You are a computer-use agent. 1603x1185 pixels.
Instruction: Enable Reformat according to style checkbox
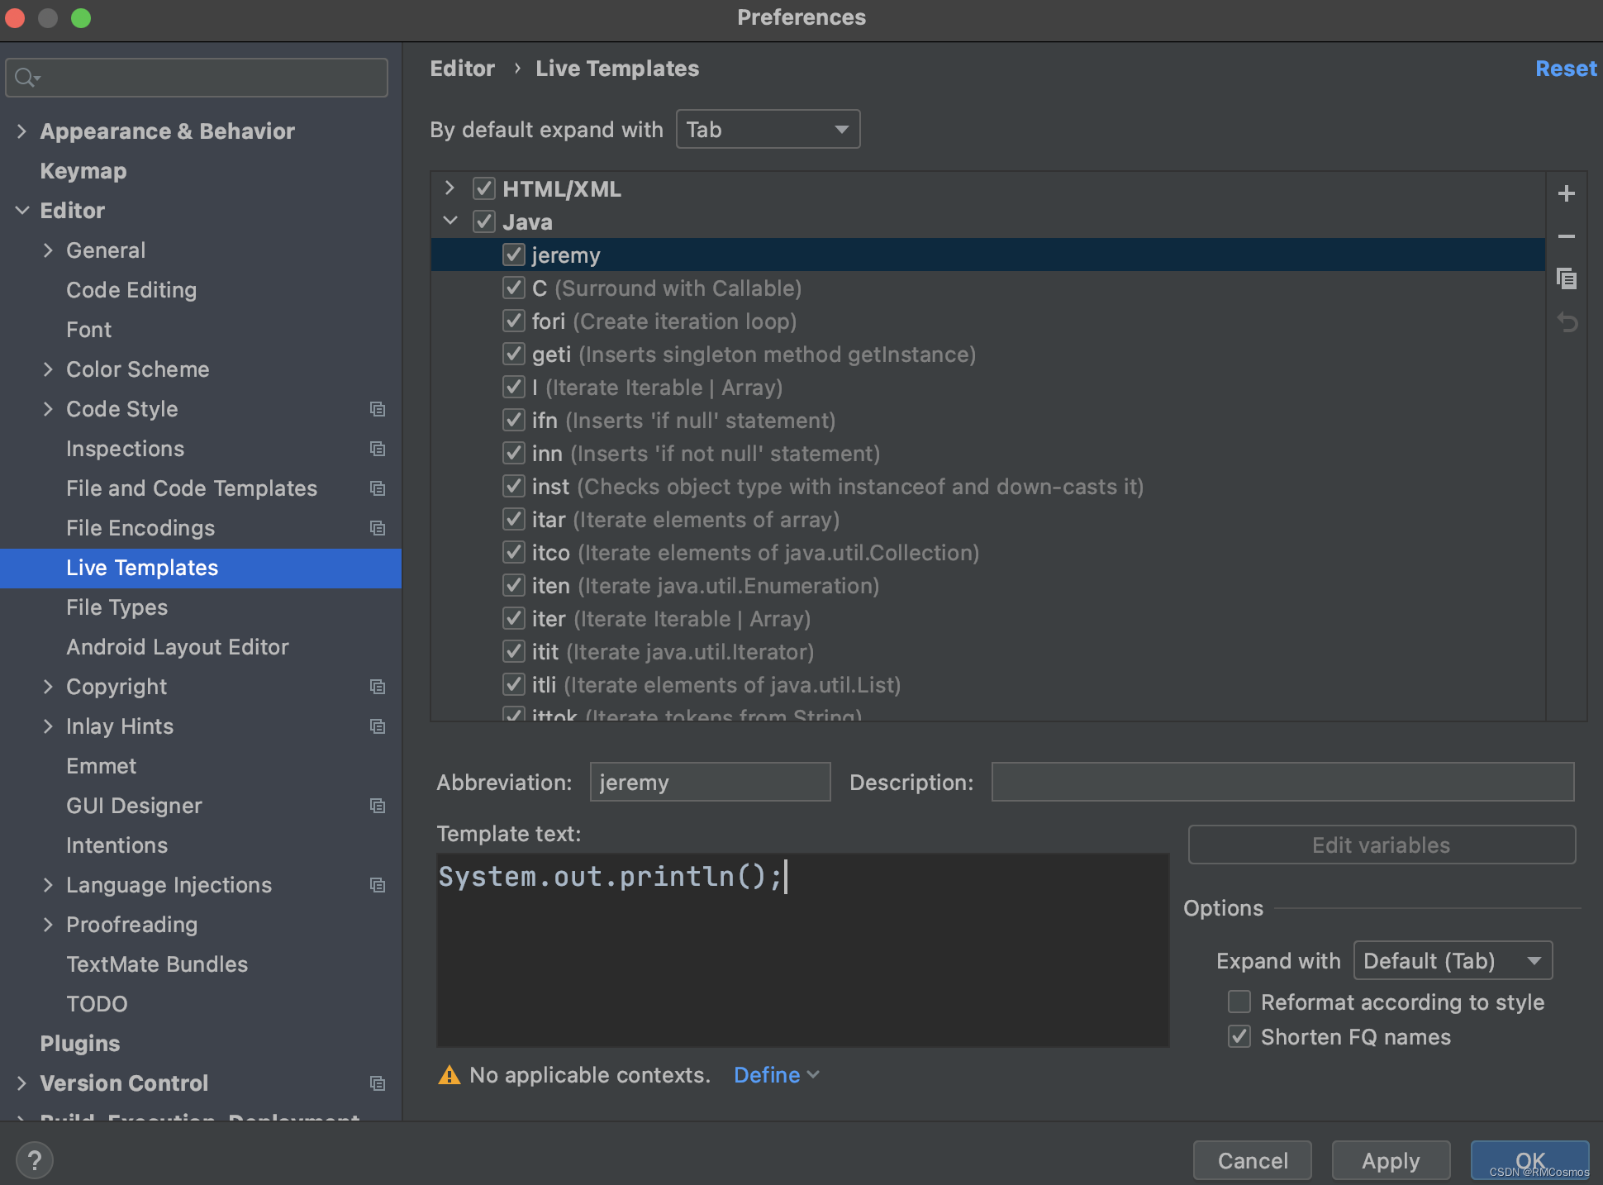pyautogui.click(x=1239, y=1002)
